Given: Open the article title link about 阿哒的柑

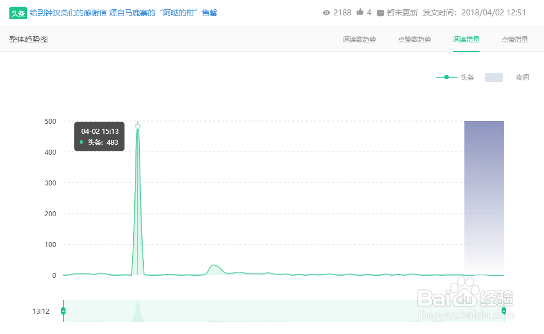Looking at the screenshot, I should pyautogui.click(x=123, y=13).
